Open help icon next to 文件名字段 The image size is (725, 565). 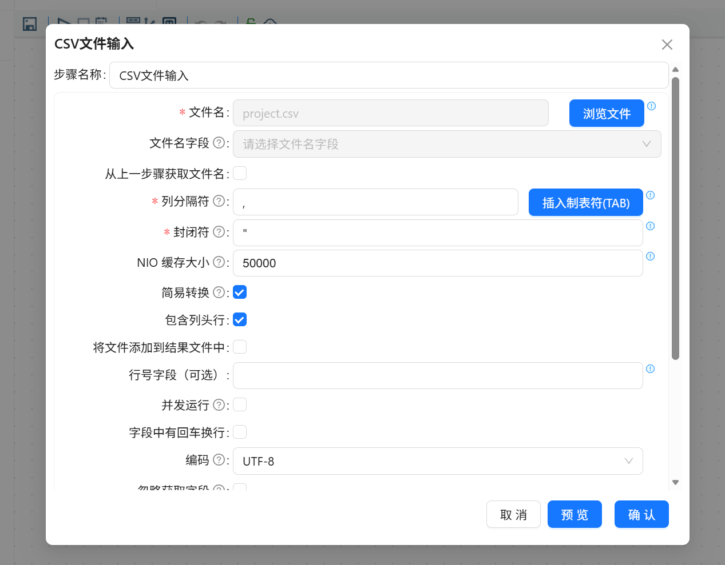219,142
